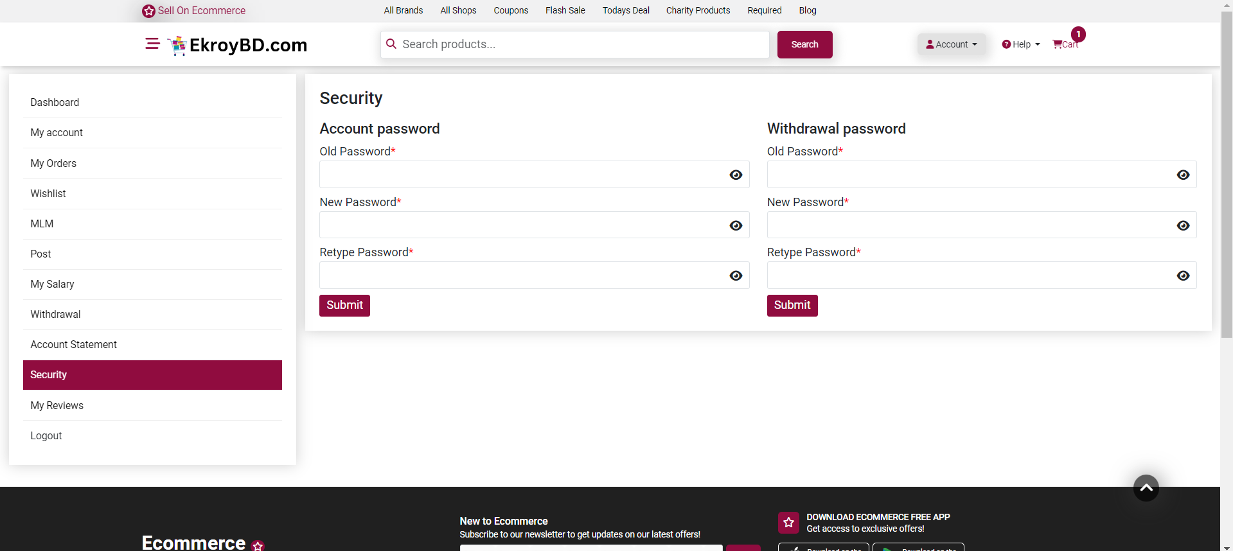Click the Sell On Ecommerce star icon
Image resolution: width=1233 pixels, height=551 pixels.
[148, 11]
